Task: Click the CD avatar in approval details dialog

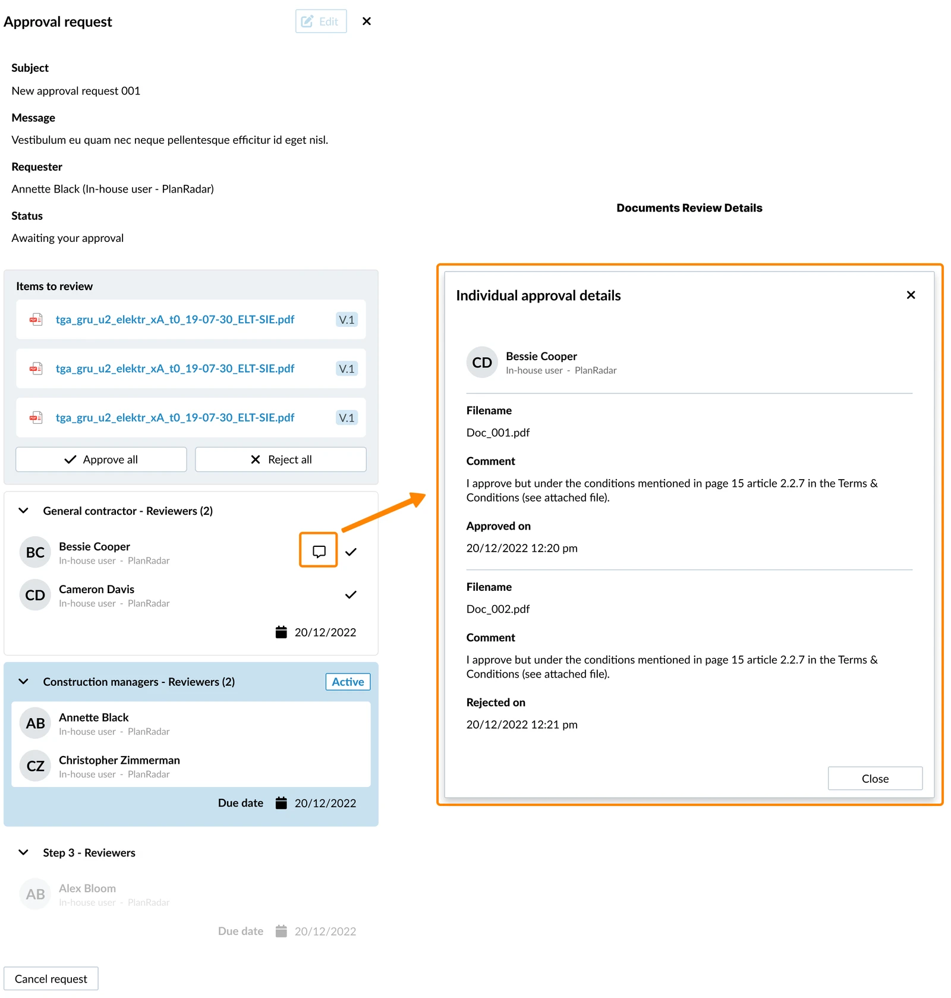Action: tap(482, 362)
